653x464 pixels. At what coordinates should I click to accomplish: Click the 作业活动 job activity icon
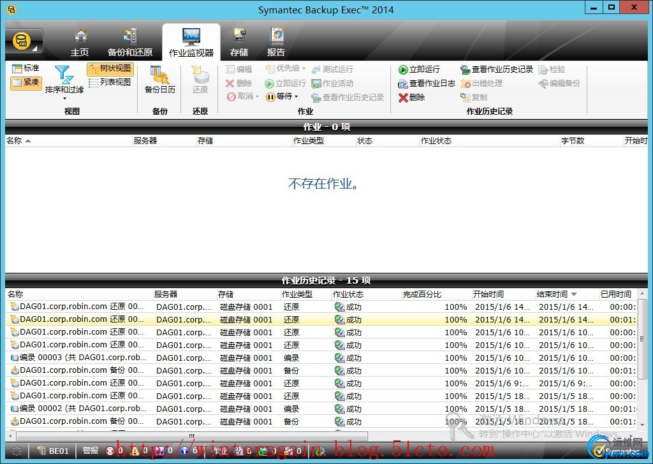(x=316, y=83)
